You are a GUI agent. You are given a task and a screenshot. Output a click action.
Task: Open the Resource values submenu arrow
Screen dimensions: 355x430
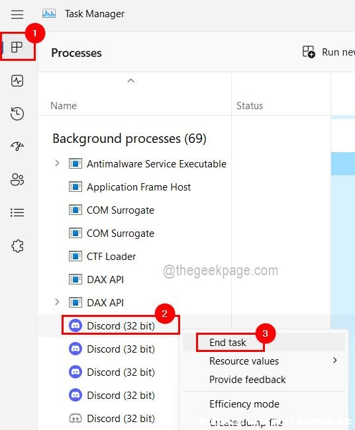[x=334, y=361]
